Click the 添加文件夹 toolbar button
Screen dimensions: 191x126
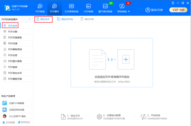point(65,19)
